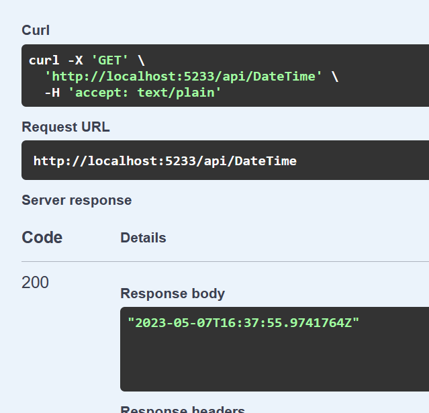This screenshot has height=413, width=429.
Task: Click the Request URL heading
Action: 65,127
